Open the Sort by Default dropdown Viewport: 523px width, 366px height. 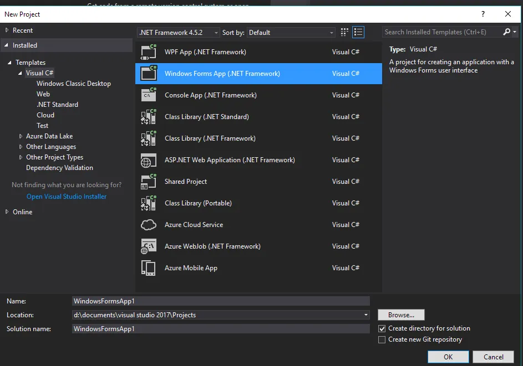pyautogui.click(x=291, y=33)
